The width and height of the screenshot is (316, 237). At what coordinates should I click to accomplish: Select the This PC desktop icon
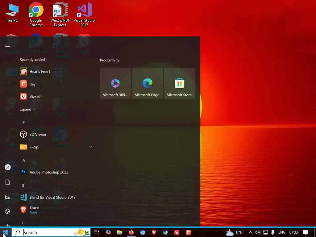pyautogui.click(x=12, y=13)
